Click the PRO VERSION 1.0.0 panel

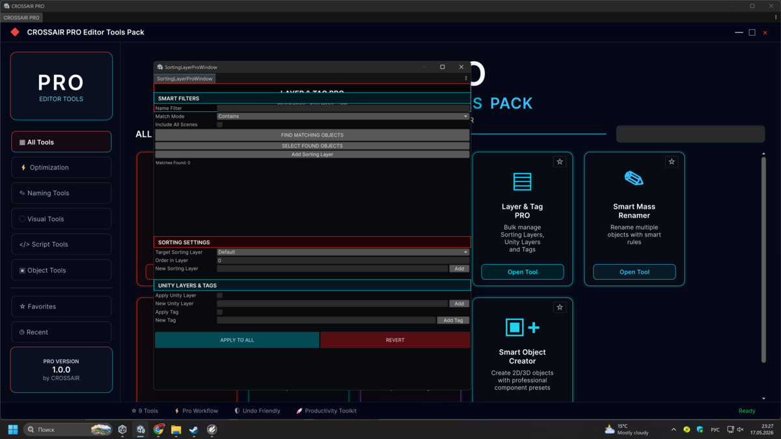61,369
